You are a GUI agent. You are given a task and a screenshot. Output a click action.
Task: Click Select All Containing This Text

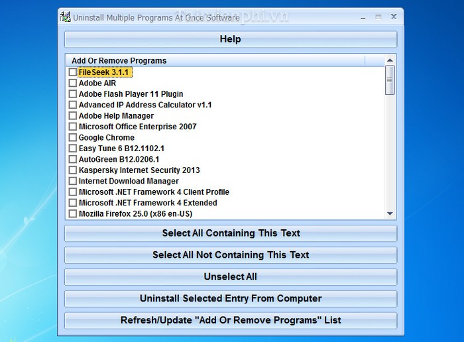click(231, 233)
